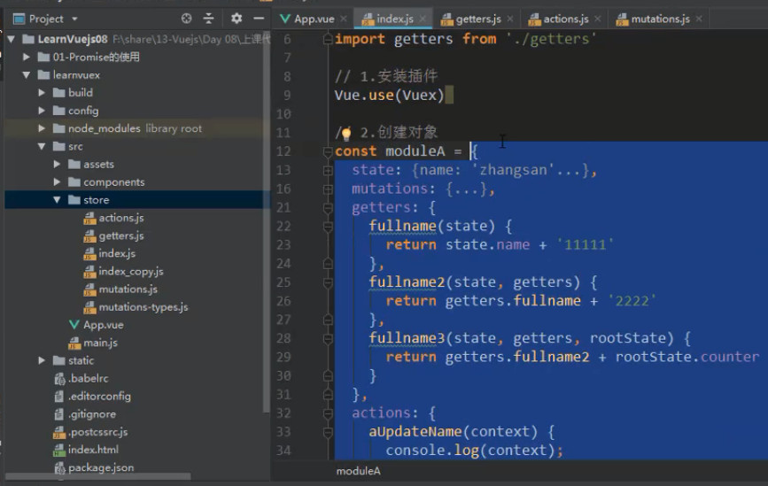
Task: Close the App.vue tab
Action: [344, 19]
